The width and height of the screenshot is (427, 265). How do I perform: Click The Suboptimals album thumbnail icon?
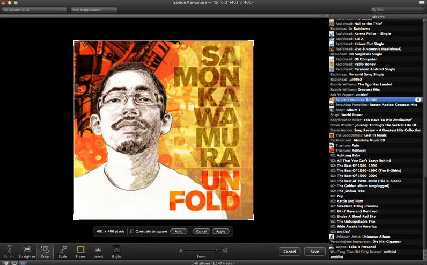(x=332, y=135)
